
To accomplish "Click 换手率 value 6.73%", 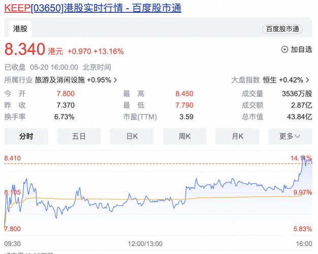I will tap(65, 117).
